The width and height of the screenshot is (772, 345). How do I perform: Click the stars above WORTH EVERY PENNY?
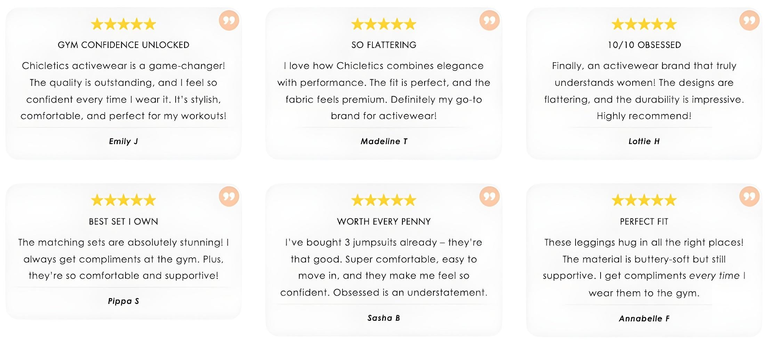tap(384, 200)
